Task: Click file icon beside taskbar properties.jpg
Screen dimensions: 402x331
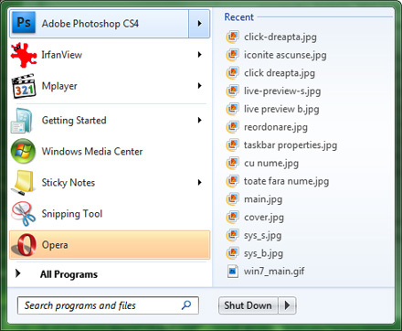Action: [x=232, y=144]
